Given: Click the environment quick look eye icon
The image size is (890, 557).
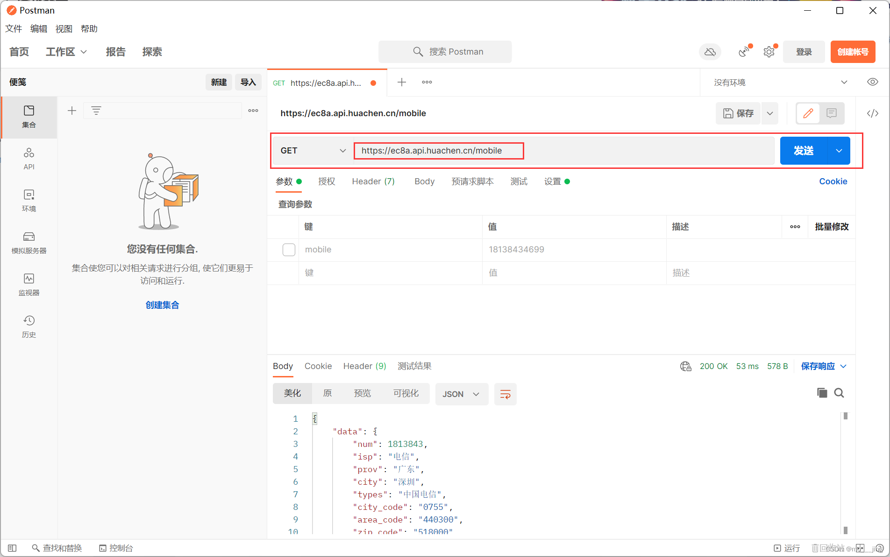Looking at the screenshot, I should click(872, 82).
